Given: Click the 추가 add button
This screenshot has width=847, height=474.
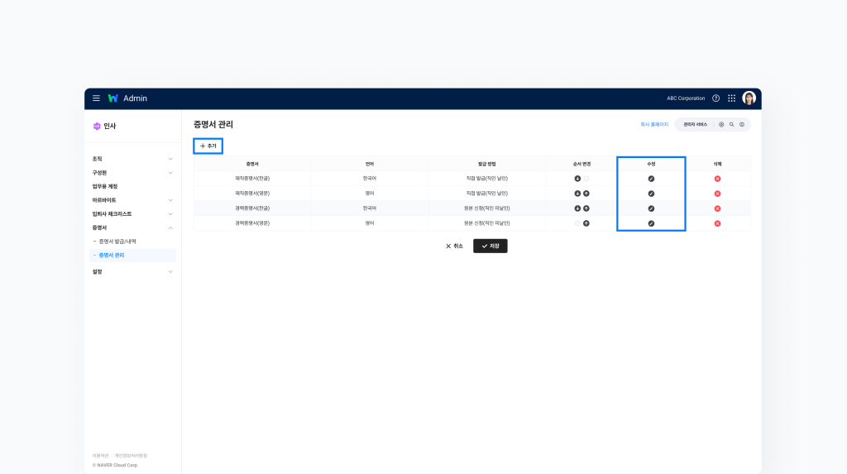Looking at the screenshot, I should coord(208,146).
